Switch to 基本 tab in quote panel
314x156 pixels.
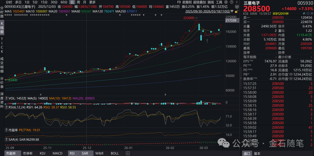257,154
